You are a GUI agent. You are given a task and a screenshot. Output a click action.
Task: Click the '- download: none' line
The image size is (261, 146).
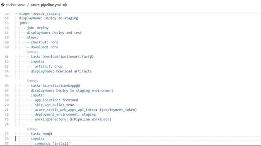tap(43, 47)
